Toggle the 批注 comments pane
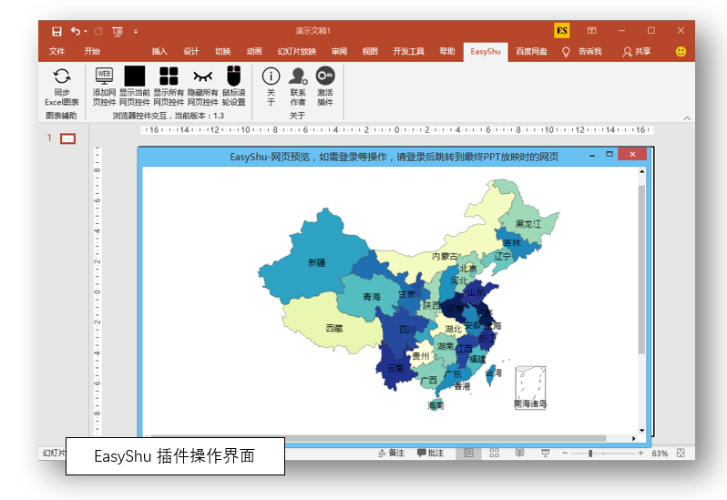This screenshot has width=727, height=500. [x=430, y=454]
